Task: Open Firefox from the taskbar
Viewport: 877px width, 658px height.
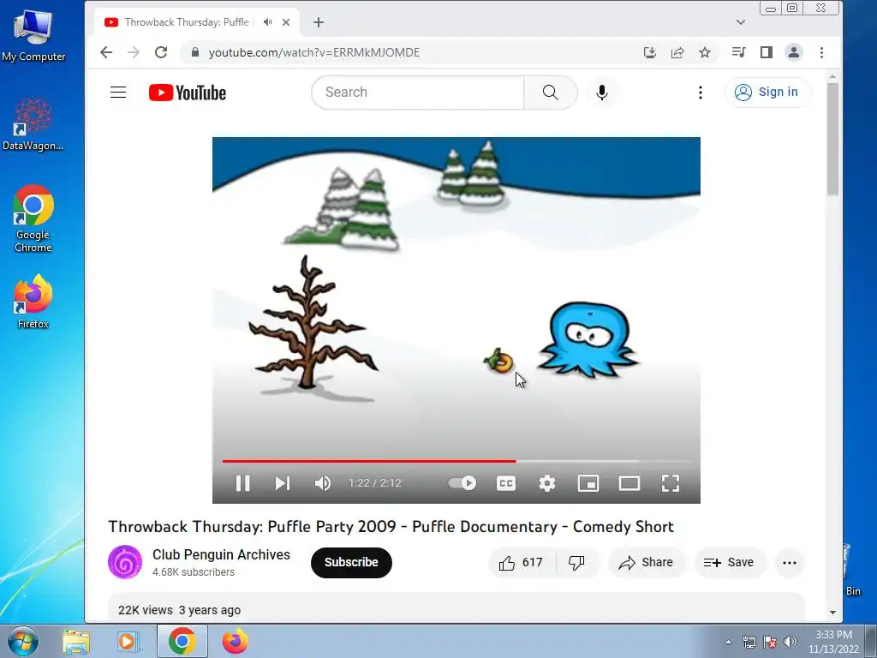Action: coord(235,641)
